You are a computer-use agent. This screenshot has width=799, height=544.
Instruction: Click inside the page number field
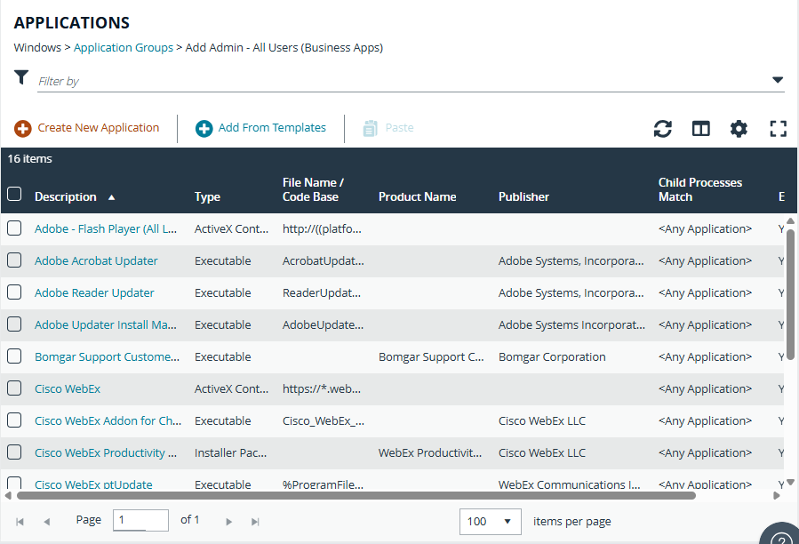140,520
